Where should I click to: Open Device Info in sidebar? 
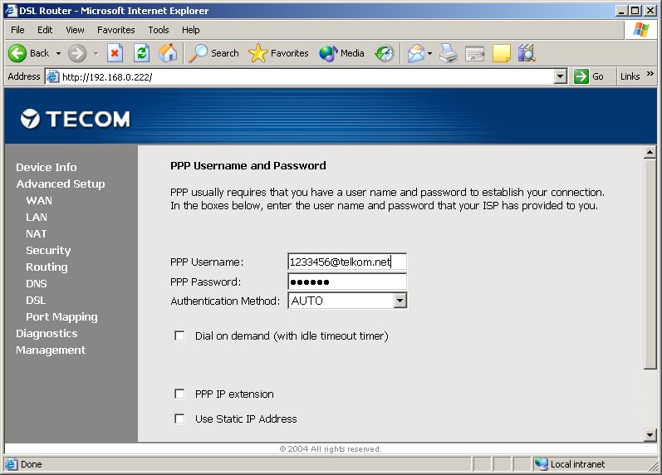(x=47, y=167)
